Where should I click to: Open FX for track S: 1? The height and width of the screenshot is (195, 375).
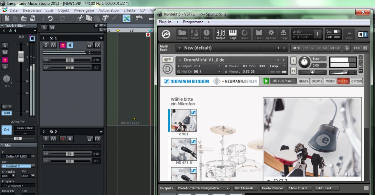pos(97,45)
